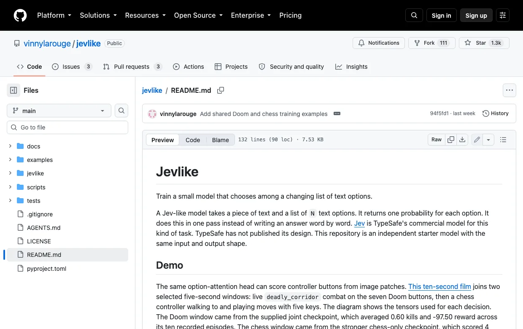
Task: Switch to Code view
Action: (193, 140)
